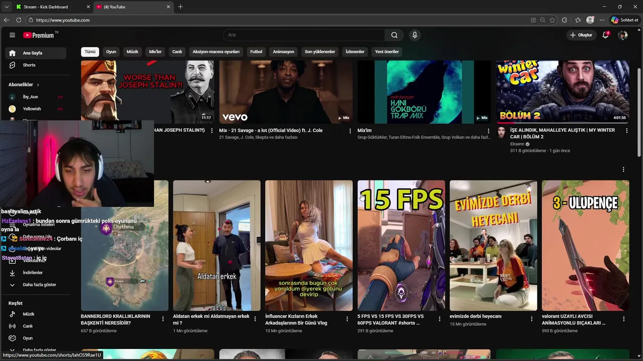Open options for evimizde derbi heyecanı short
This screenshot has width=643, height=361.
[531, 319]
